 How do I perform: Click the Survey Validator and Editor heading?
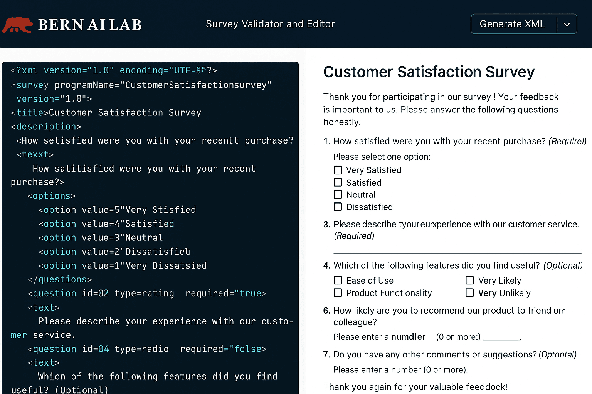pos(270,24)
